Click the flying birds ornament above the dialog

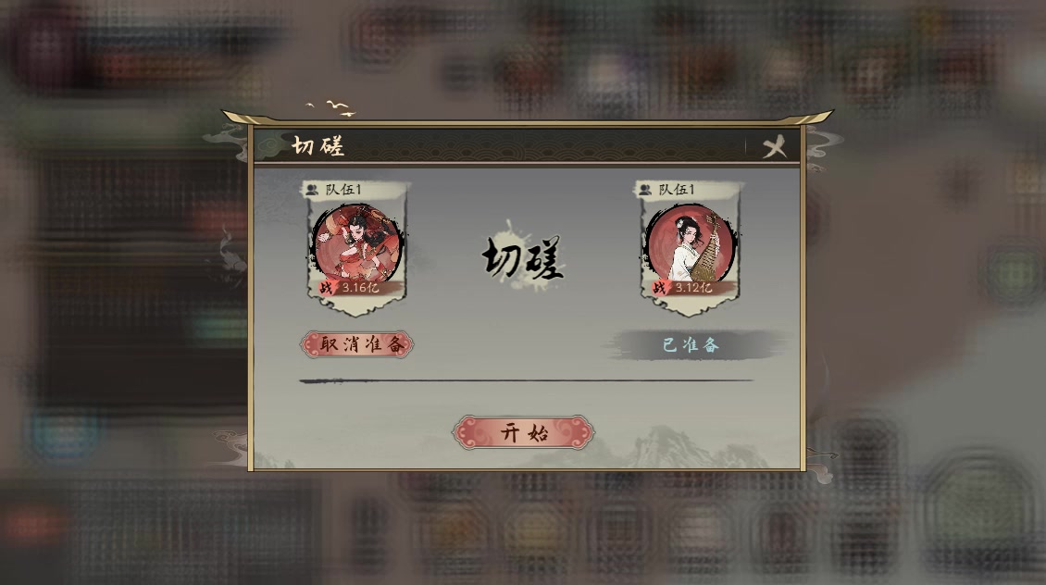pyautogui.click(x=331, y=108)
